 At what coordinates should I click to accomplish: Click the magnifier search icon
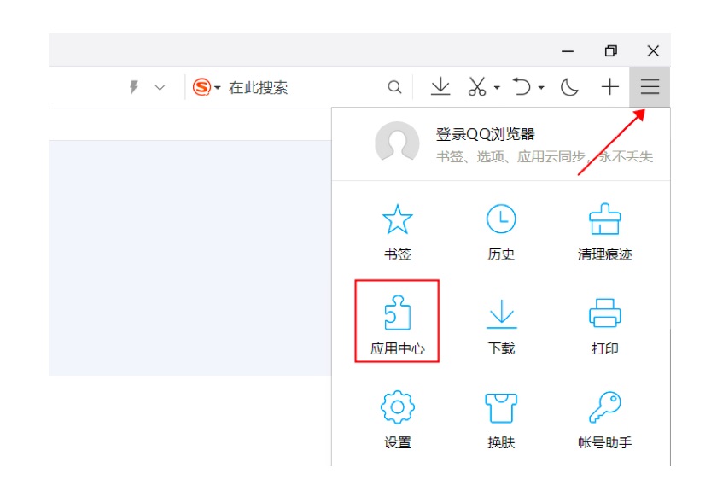(394, 87)
